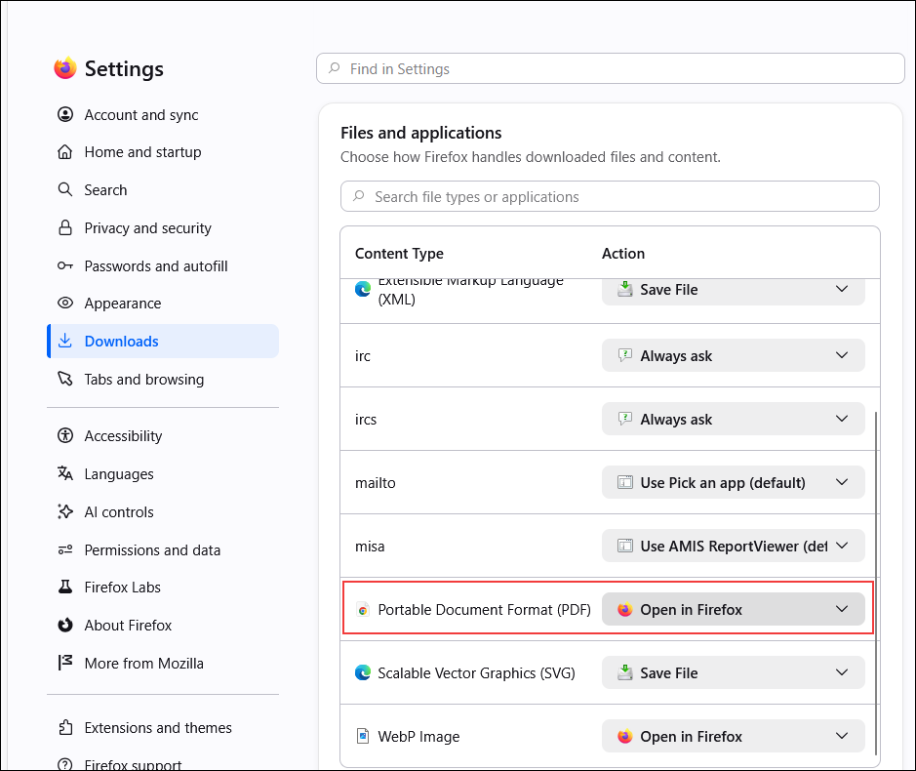Click the Firefox logo beside Settings
This screenshot has height=771, width=916.
coord(65,68)
